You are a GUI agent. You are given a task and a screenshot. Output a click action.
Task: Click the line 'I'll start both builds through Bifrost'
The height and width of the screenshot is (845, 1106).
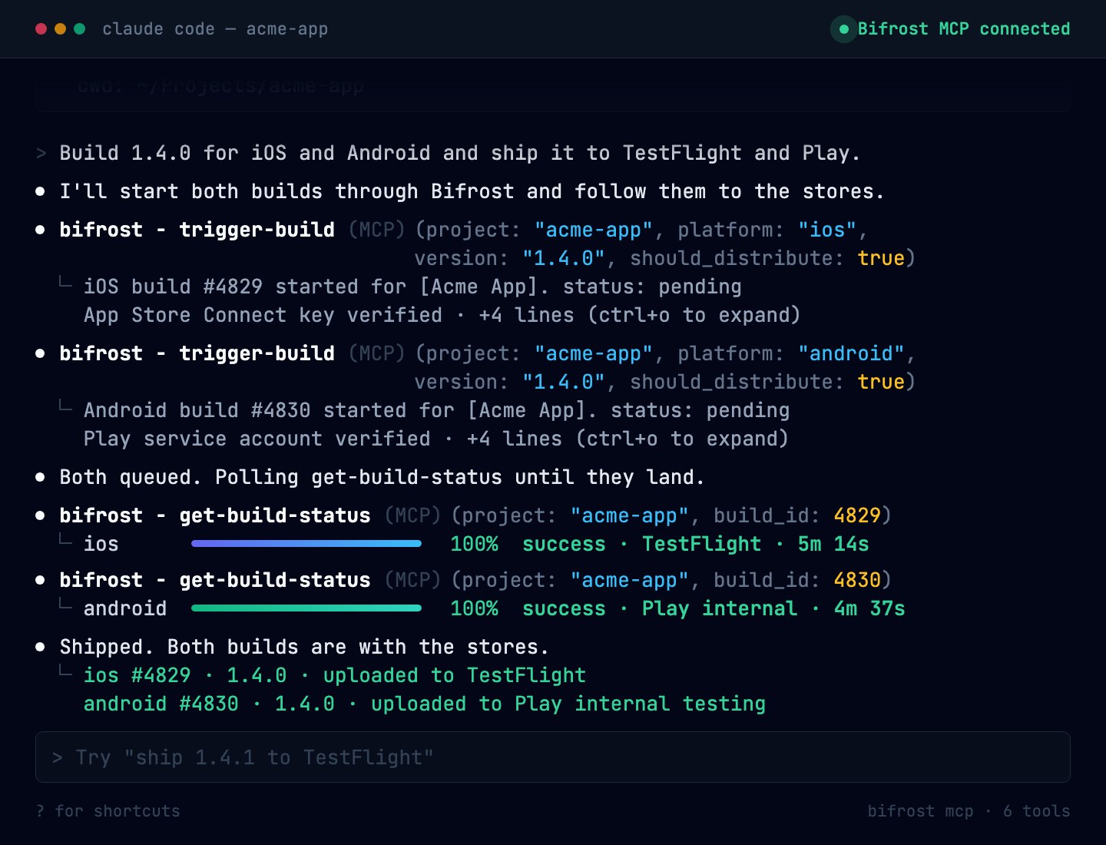[x=472, y=191]
